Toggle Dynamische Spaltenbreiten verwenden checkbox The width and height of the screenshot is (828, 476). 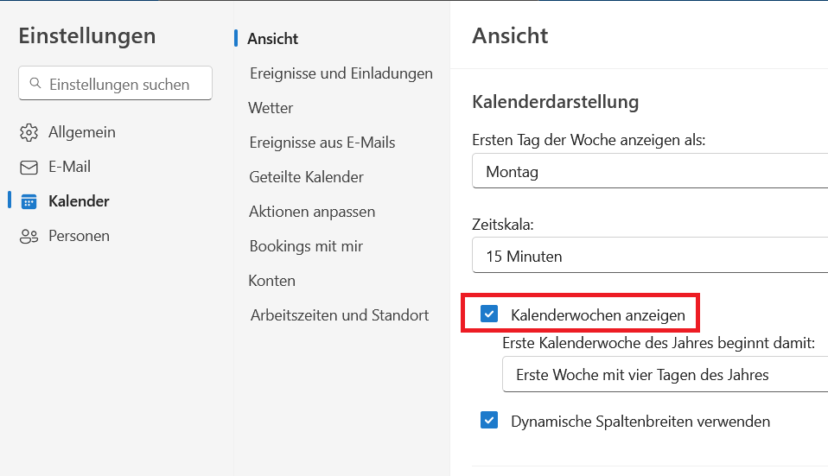pyautogui.click(x=489, y=421)
